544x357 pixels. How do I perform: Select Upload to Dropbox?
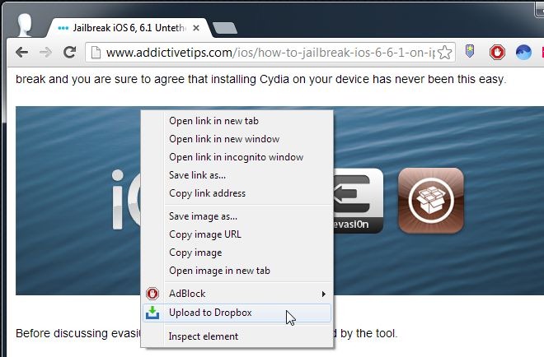pos(237,313)
